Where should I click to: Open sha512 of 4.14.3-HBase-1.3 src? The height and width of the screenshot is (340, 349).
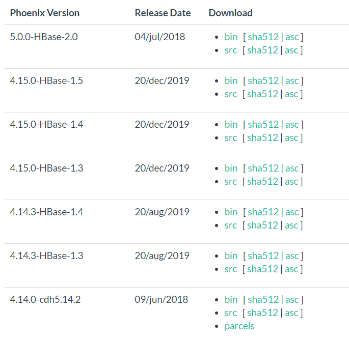pos(262,269)
